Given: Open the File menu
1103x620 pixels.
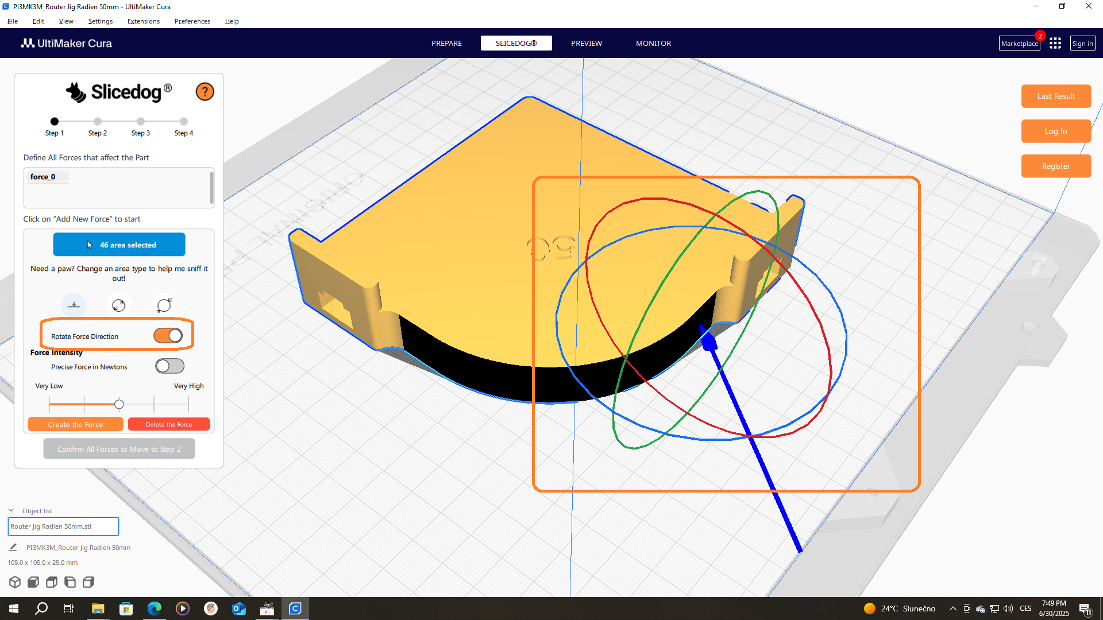Looking at the screenshot, I should [13, 21].
